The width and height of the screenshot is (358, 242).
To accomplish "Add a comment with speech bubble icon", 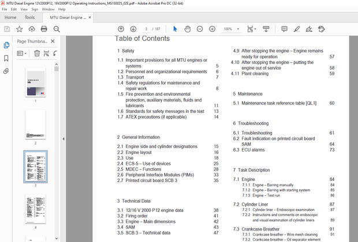I will coord(284,29).
